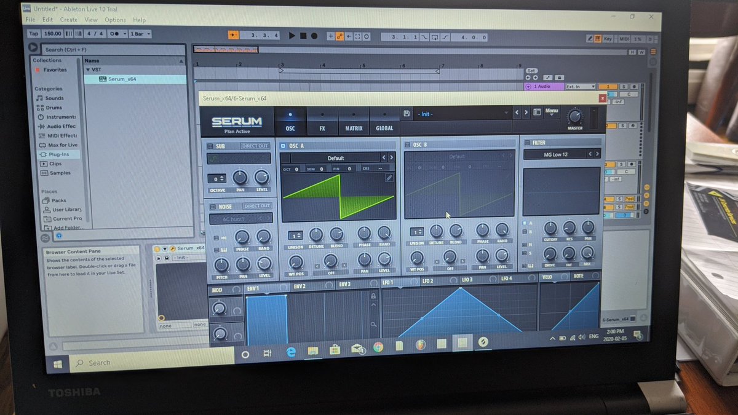
Task: Click the Follow arrow button in the transport
Action: click(x=233, y=36)
